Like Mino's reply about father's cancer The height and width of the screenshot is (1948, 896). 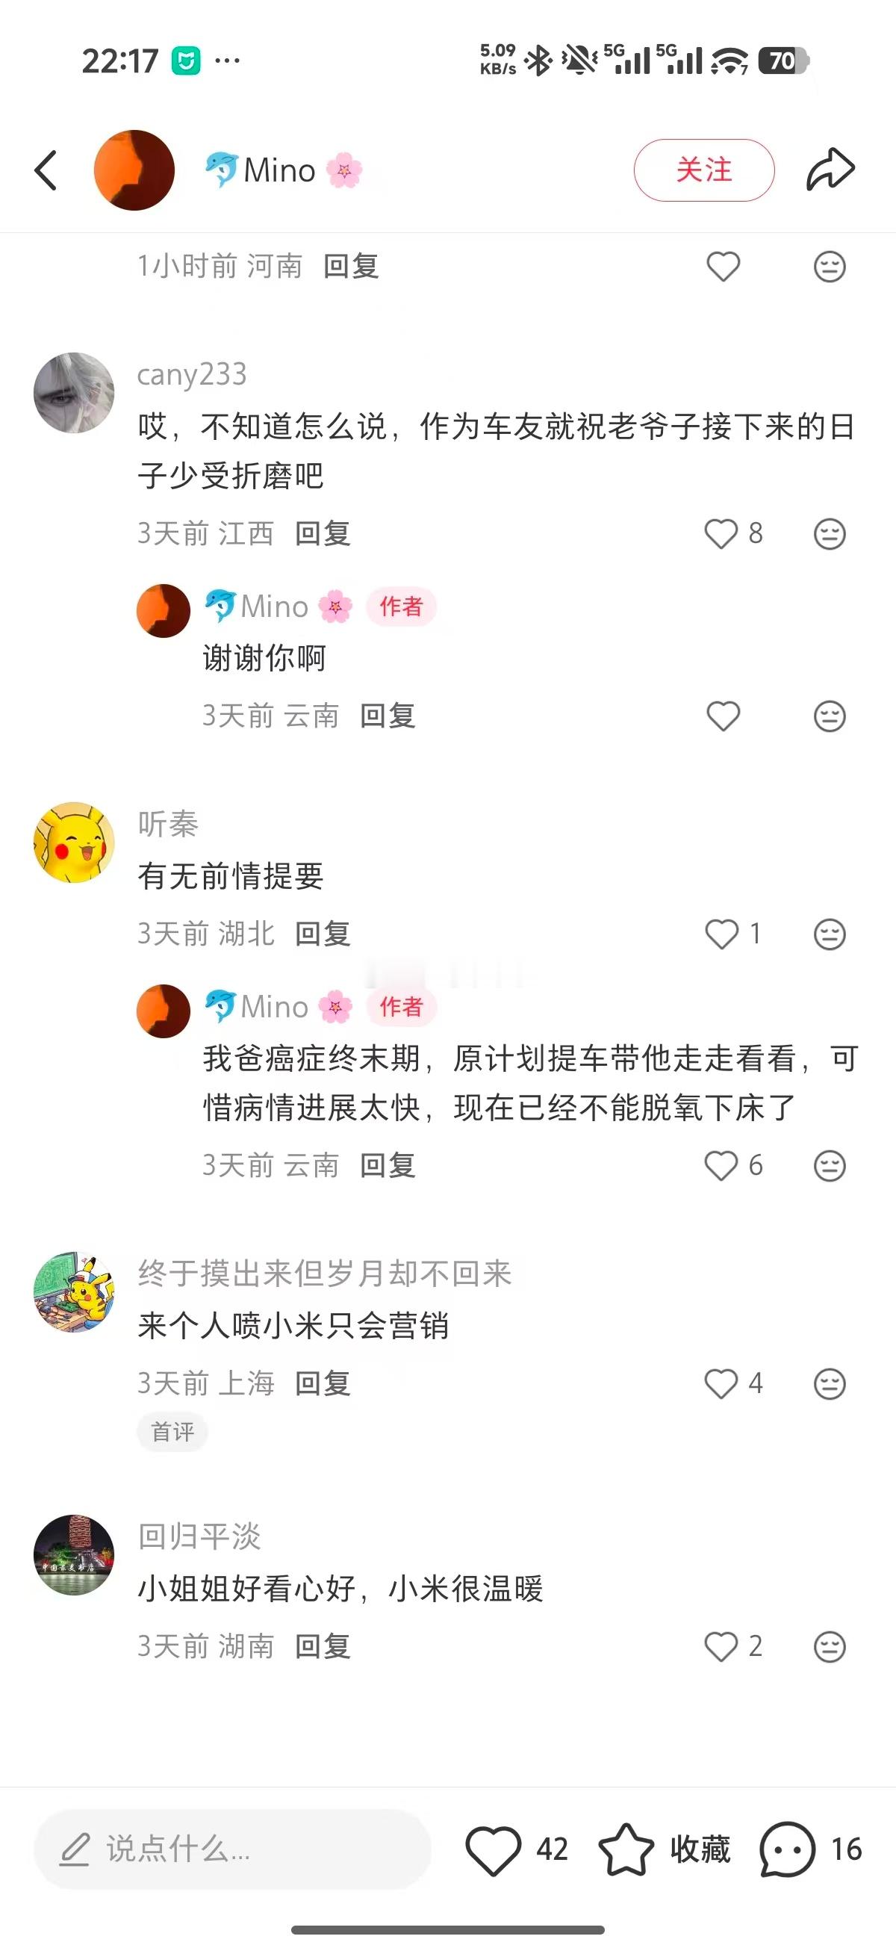[x=721, y=1165]
